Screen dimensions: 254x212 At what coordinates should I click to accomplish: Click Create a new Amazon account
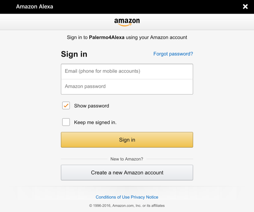point(127,173)
